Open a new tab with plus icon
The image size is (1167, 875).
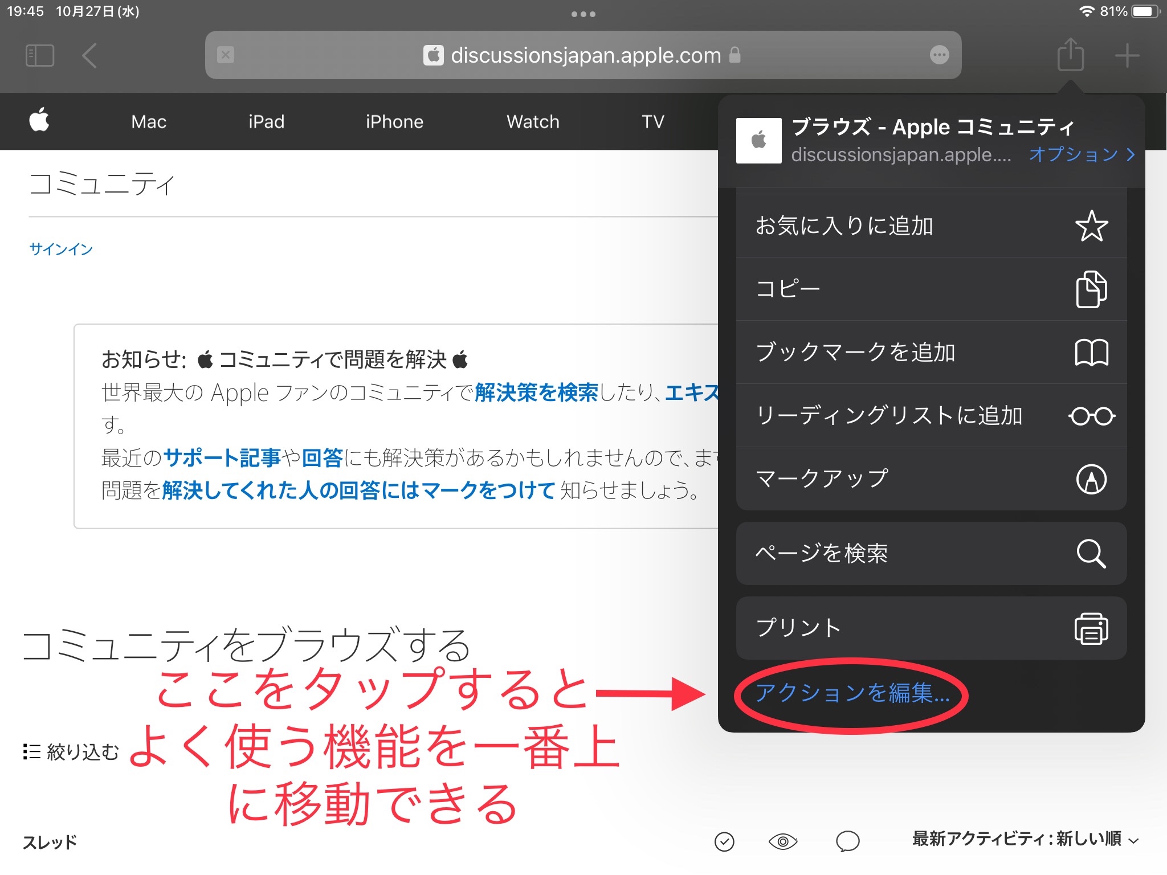pos(1127,56)
